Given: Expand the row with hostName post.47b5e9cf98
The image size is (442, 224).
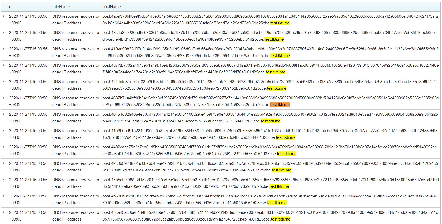Looking at the screenshot, I should 3,180.
